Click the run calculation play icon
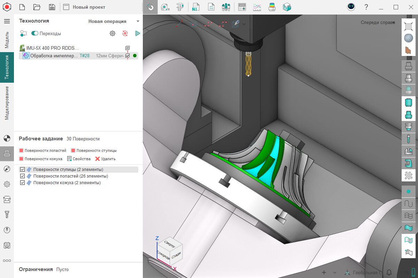This screenshot has width=418, height=278. click(x=138, y=33)
